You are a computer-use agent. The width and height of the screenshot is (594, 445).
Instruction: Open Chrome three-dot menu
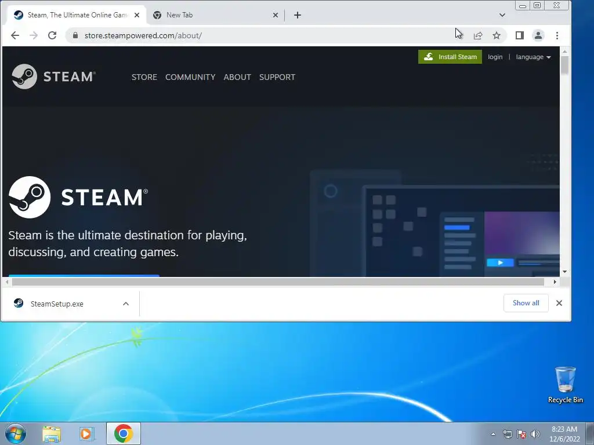(x=557, y=35)
